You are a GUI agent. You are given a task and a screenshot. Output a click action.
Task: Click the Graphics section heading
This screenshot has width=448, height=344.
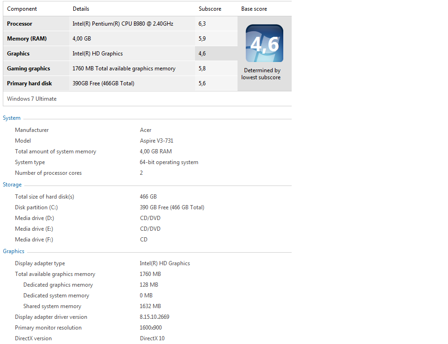[14, 251]
